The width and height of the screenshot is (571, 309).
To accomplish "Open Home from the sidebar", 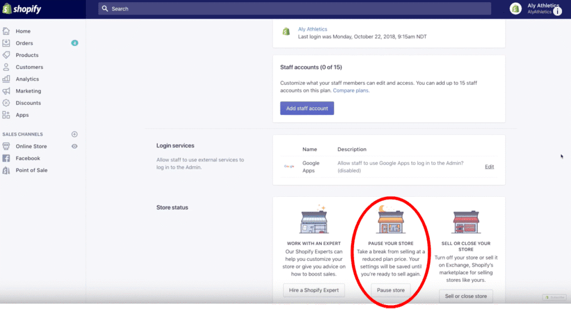I will click(x=23, y=31).
